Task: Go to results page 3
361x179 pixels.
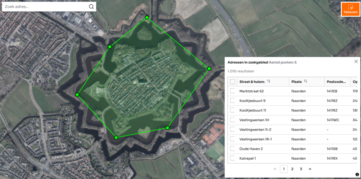Action: pyautogui.click(x=301, y=169)
